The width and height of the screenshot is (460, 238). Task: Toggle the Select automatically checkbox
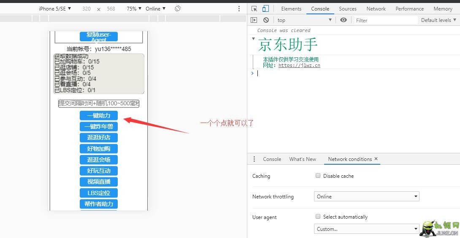tap(318, 217)
